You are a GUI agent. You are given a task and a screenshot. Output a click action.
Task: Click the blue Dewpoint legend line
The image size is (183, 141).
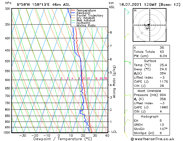tap(73, 13)
